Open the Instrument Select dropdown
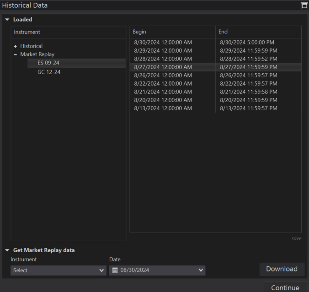Screen dimensions: 309x292 coord(59,270)
